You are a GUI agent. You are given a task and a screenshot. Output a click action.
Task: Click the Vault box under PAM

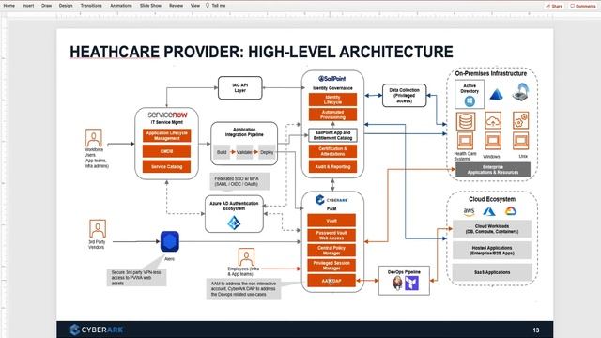pos(331,221)
